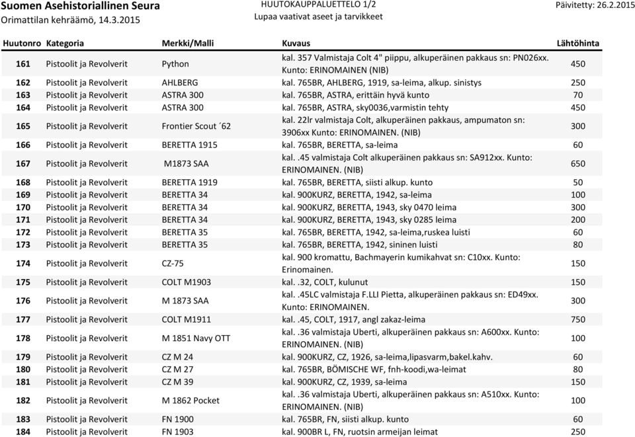The width and height of the screenshot is (635, 437).
Task: Click 'Lupaa vaativat aseet ja tarvikkeet' subtitle
Action: click(x=318, y=17)
